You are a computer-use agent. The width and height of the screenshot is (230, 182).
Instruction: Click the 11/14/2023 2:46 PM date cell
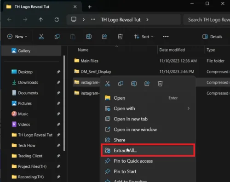[177, 72]
